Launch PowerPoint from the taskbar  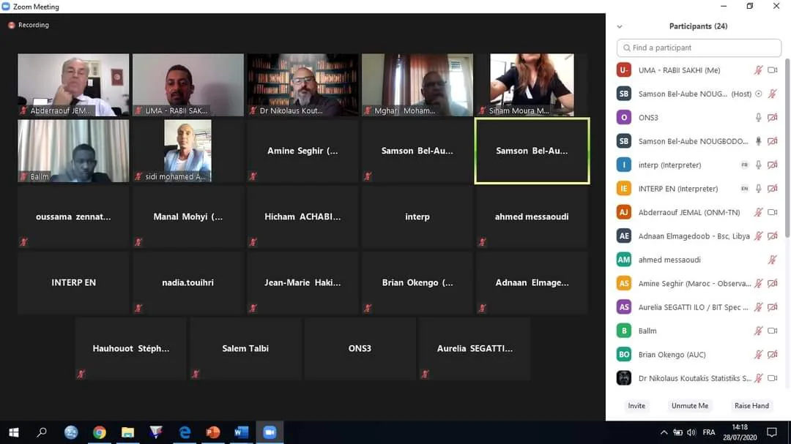[x=213, y=432]
